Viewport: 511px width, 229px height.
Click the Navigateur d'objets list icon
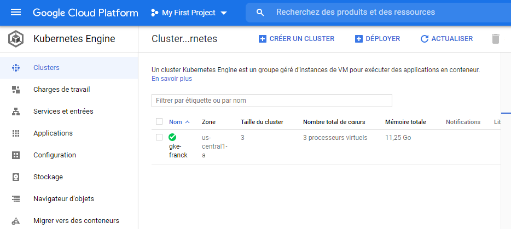[x=16, y=199]
